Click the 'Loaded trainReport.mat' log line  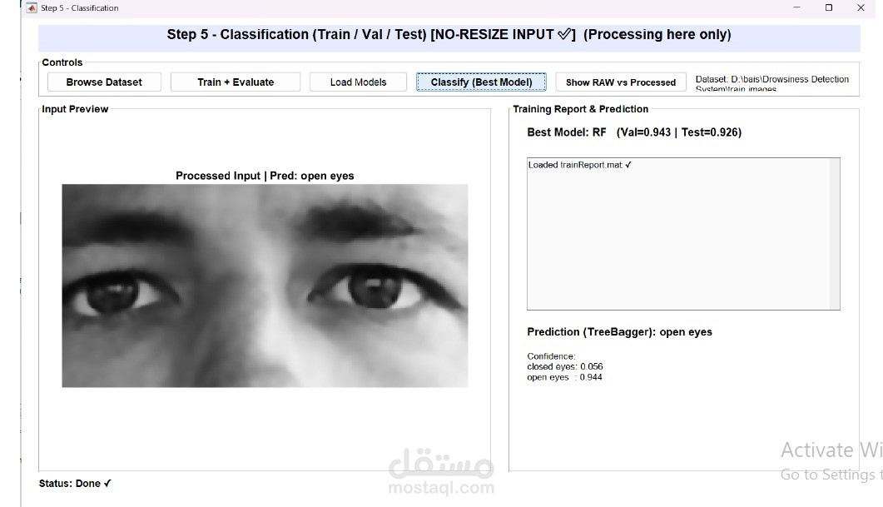pos(579,165)
